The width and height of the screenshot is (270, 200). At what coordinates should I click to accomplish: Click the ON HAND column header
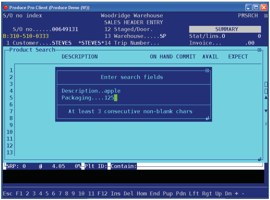pos(161,57)
